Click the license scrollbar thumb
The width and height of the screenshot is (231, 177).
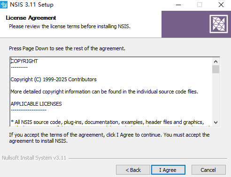pos(216,69)
